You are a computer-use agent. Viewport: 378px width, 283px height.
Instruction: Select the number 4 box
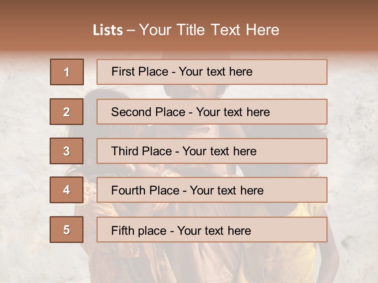(x=67, y=190)
